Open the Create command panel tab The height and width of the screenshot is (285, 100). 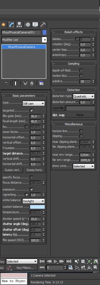(x=3, y=24)
